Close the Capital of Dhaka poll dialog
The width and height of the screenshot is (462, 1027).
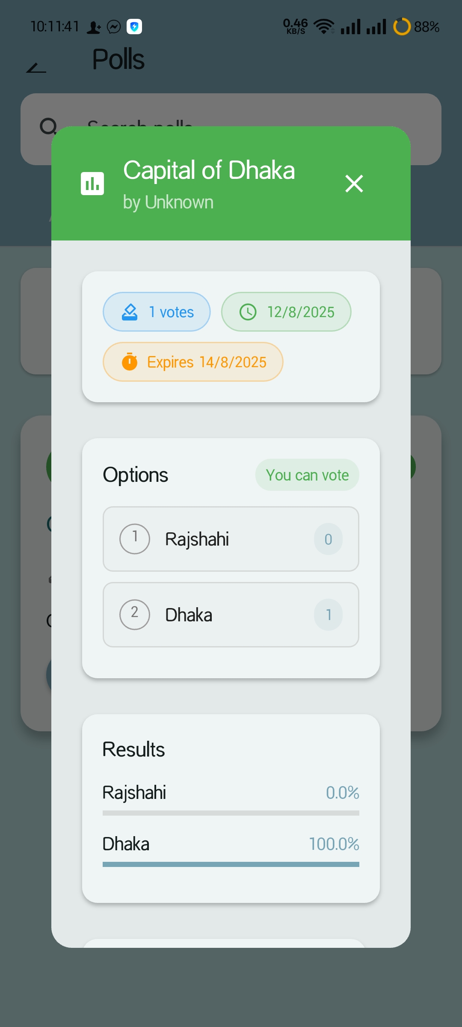[x=354, y=184]
